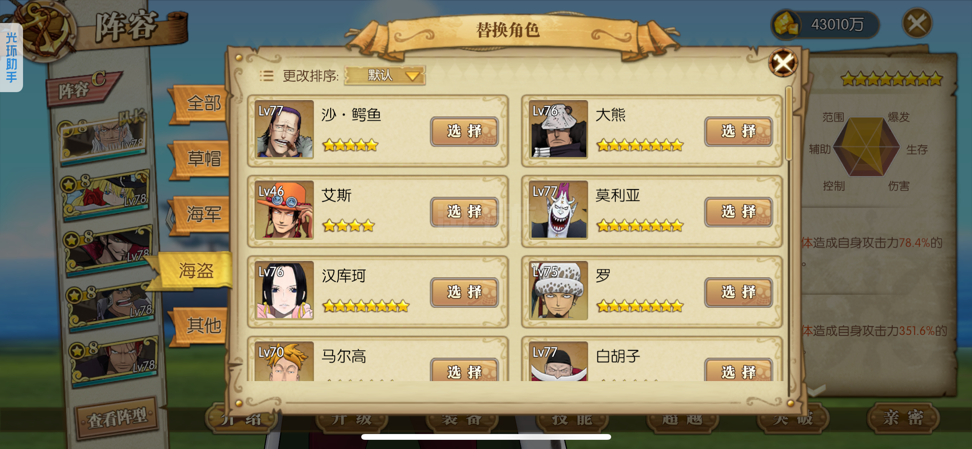Open the 默认 sort order dropdown
Image resolution: width=972 pixels, height=449 pixels.
385,75
